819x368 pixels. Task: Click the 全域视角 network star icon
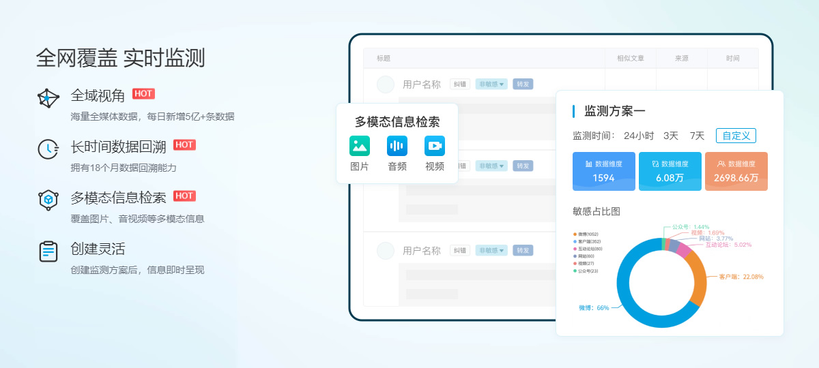[48, 98]
